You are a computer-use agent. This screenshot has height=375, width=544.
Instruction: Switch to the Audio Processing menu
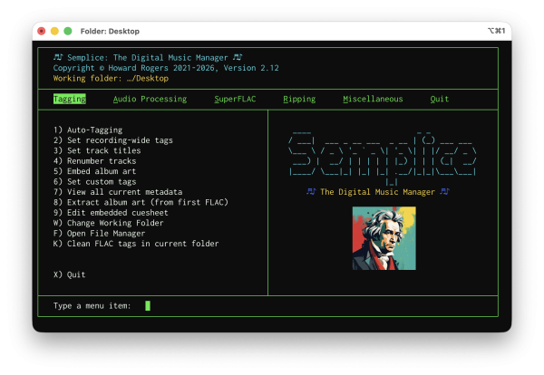tap(150, 99)
